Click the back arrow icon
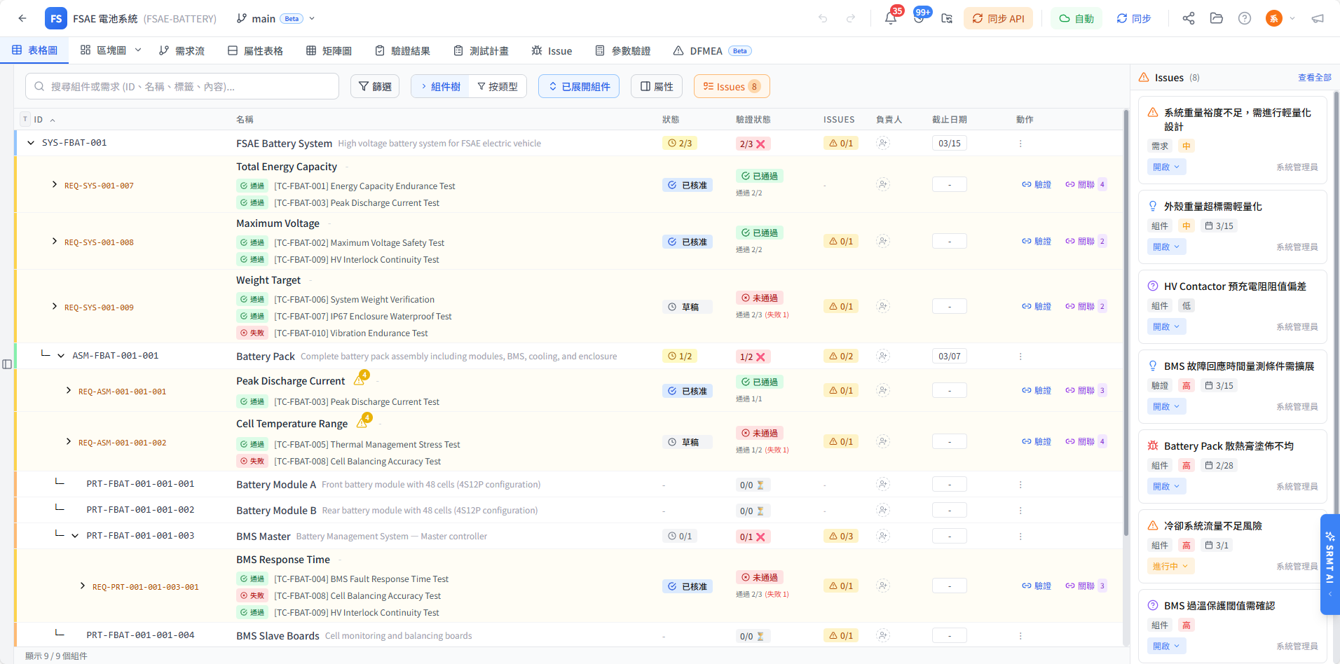Image resolution: width=1340 pixels, height=664 pixels. tap(22, 19)
